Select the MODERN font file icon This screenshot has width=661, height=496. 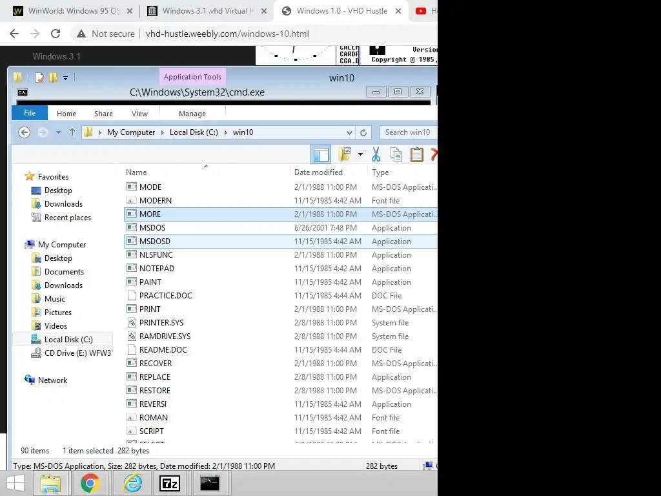pyautogui.click(x=132, y=200)
